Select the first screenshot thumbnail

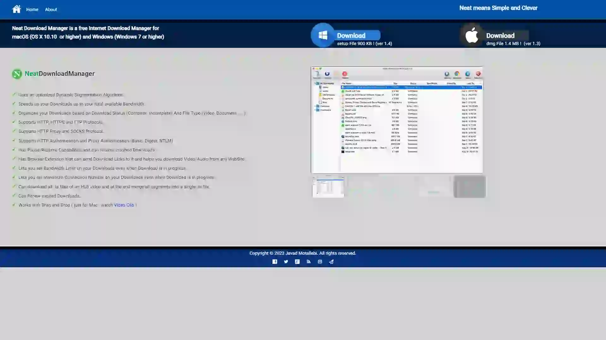point(328,187)
